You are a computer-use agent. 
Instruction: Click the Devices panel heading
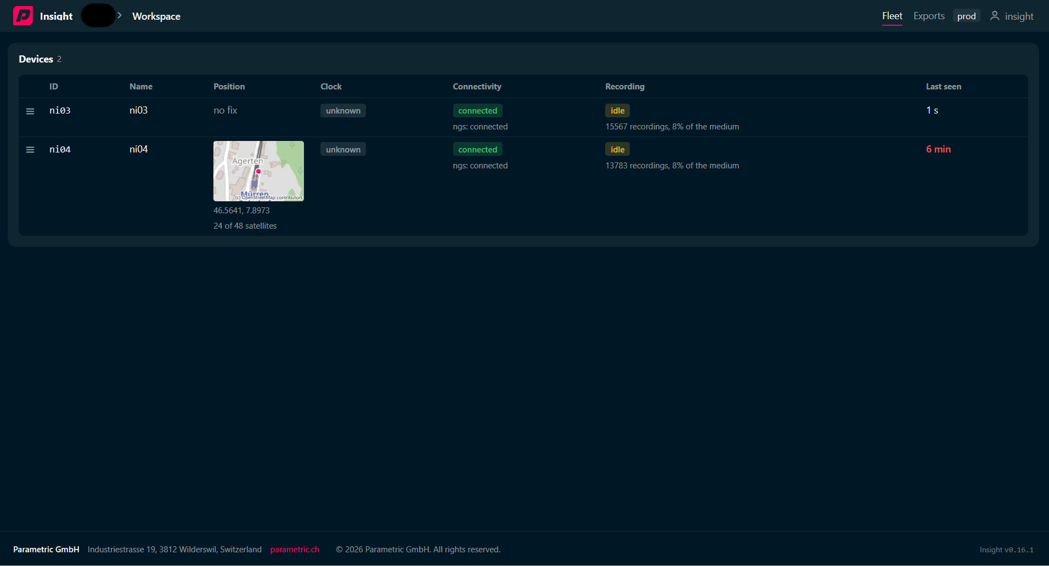(36, 59)
